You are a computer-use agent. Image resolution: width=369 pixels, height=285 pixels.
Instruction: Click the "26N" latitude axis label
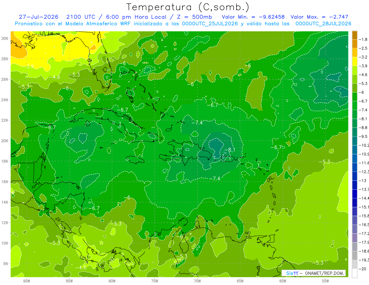[5, 79]
